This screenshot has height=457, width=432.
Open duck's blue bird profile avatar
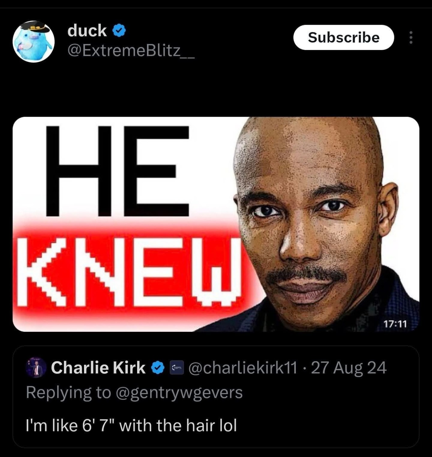(x=34, y=41)
